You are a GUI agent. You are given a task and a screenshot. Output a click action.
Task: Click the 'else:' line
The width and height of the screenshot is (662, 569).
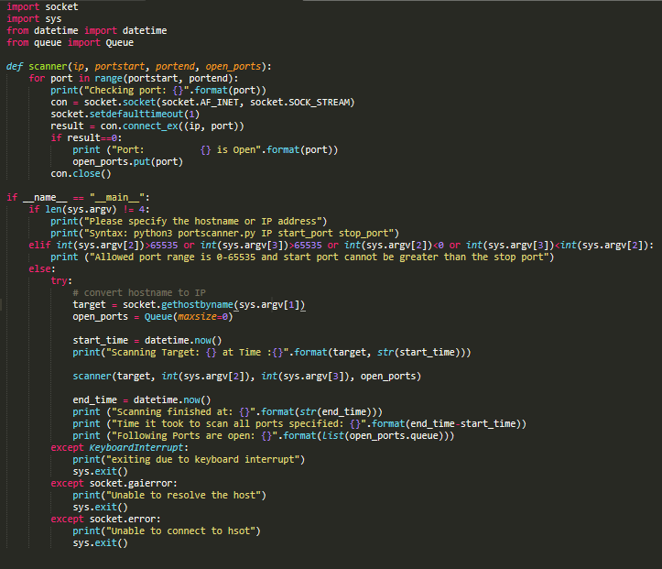[42, 268]
